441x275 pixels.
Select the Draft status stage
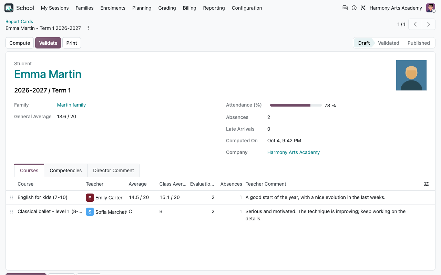click(x=364, y=43)
